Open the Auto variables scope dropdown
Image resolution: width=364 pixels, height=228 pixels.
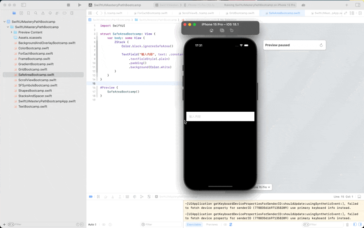tap(92, 224)
